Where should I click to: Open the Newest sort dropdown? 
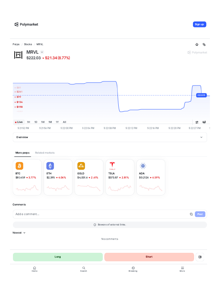tap(19, 233)
